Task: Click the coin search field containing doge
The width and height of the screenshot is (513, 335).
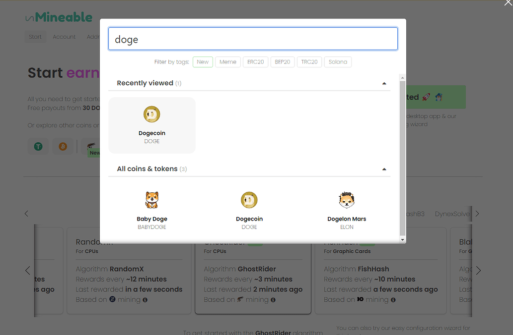Action: pos(253,39)
